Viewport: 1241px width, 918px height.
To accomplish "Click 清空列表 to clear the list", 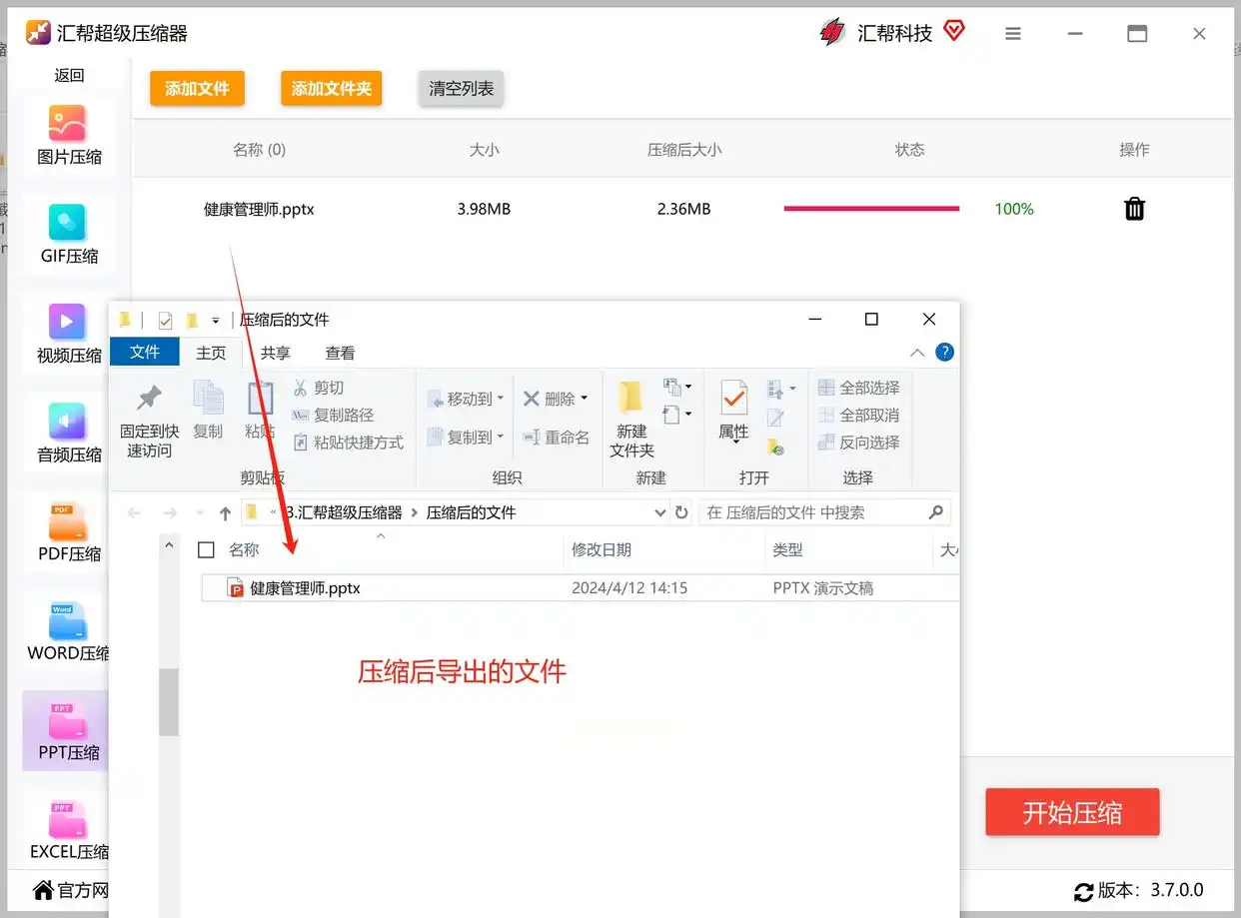I will (x=461, y=88).
